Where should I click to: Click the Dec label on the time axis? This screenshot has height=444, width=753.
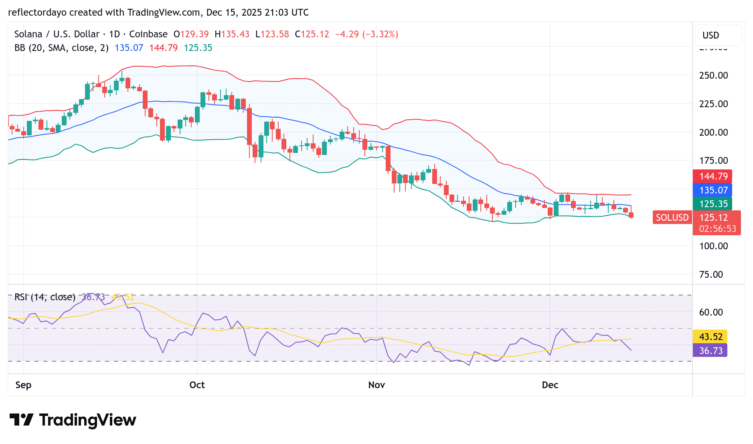(x=550, y=385)
